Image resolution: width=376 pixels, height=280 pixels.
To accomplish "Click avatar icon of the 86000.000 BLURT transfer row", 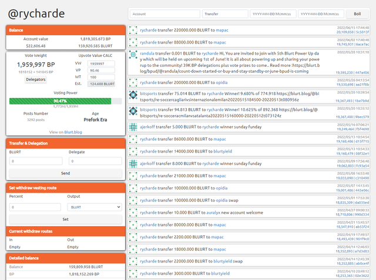I will tap(133, 139).
